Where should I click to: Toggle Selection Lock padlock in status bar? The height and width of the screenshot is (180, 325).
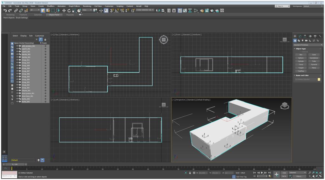point(190,173)
